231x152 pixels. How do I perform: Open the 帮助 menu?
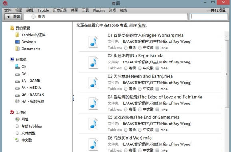coord(123,10)
